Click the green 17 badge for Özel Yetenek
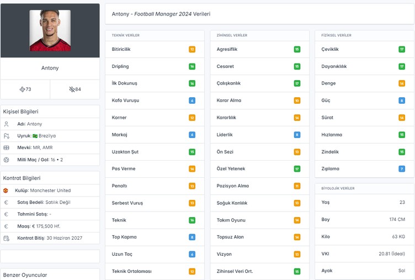Image resolution: width=415 pixels, height=280 pixels. click(x=297, y=169)
